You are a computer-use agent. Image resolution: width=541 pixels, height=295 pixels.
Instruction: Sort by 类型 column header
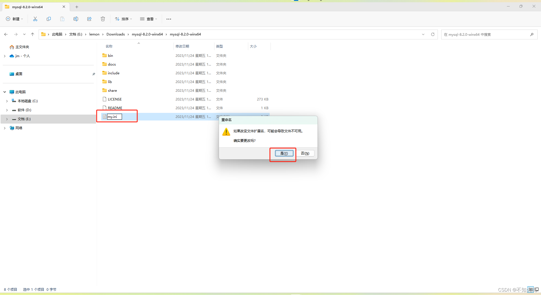pos(219,46)
